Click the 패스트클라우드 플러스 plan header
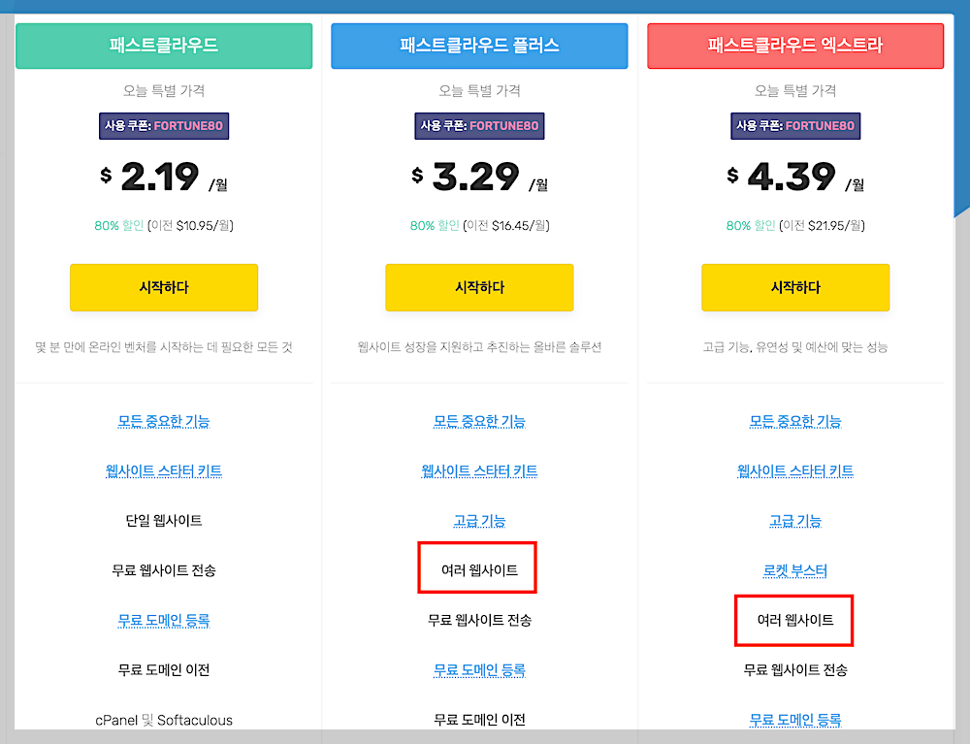Image resolution: width=970 pixels, height=744 pixels. [479, 45]
